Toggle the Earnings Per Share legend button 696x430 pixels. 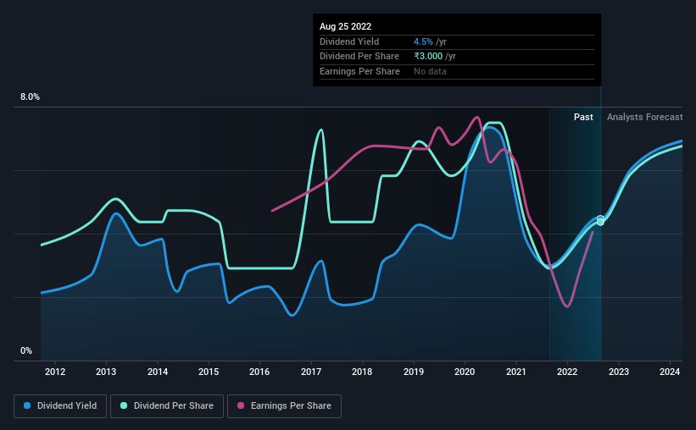(284, 406)
